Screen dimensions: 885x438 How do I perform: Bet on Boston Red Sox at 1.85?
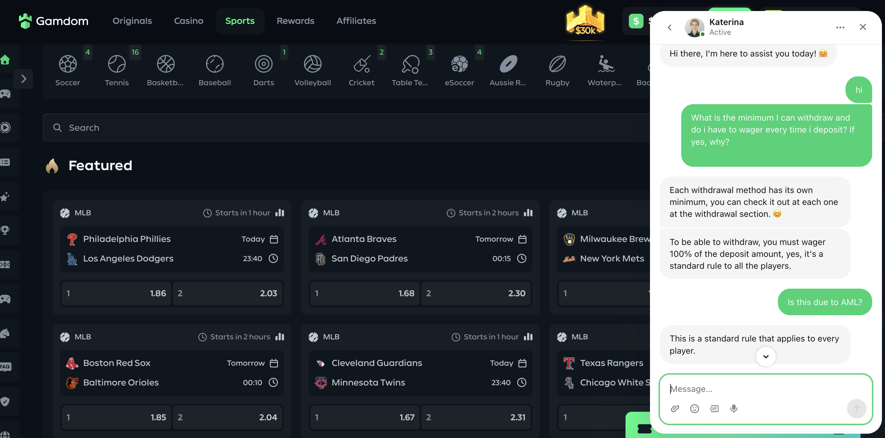pos(116,418)
